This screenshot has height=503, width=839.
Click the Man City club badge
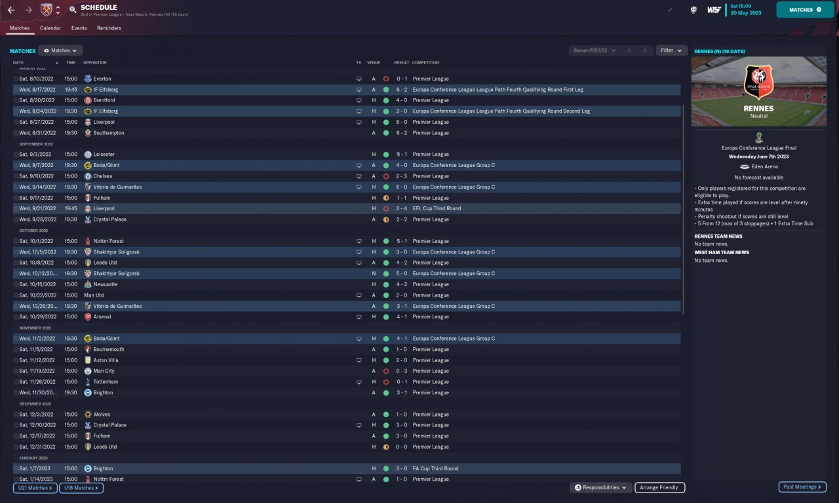88,371
